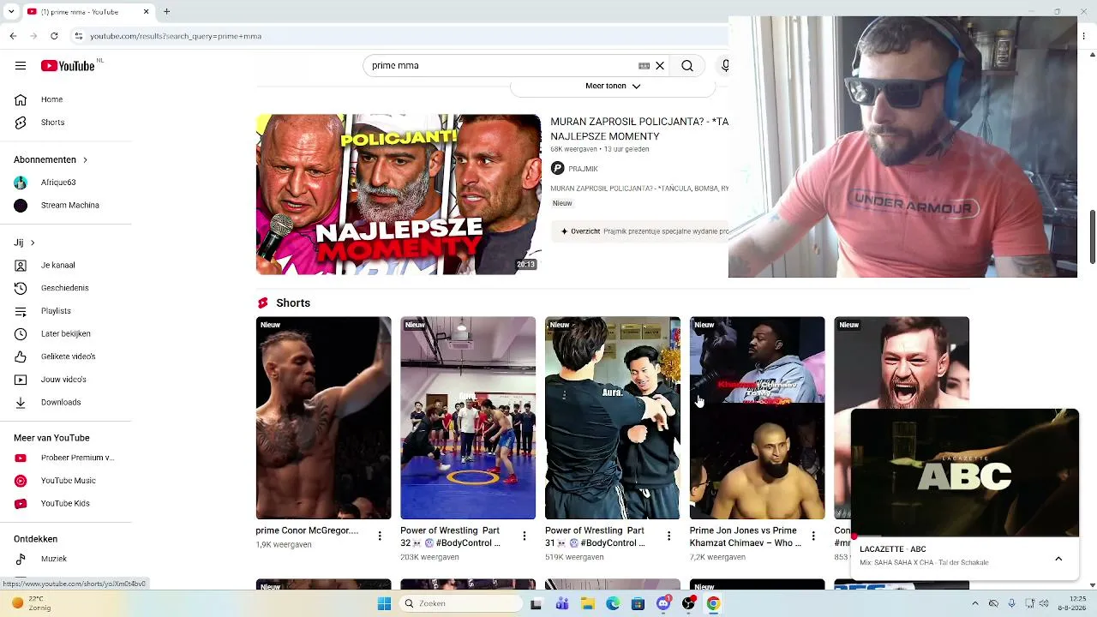
Task: Click the Downloads arrow icon
Action: (21, 403)
